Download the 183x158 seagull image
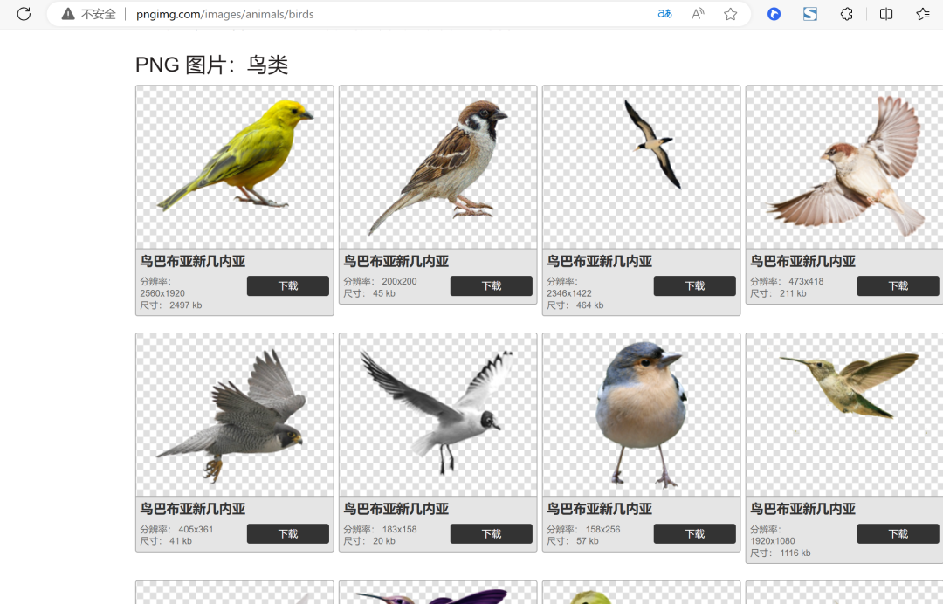The height and width of the screenshot is (604, 943). [x=492, y=533]
